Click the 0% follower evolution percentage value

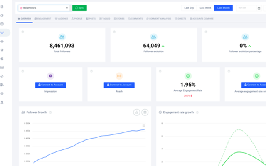coord(243,46)
